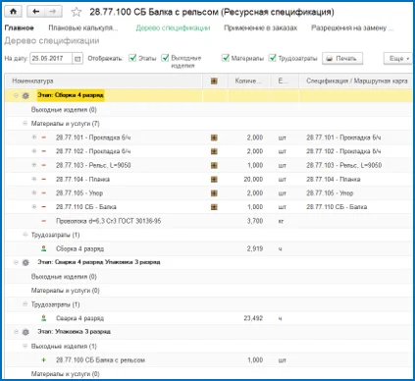
Task: Click the 2,919 hours value for Сборка
Action: pyautogui.click(x=255, y=248)
